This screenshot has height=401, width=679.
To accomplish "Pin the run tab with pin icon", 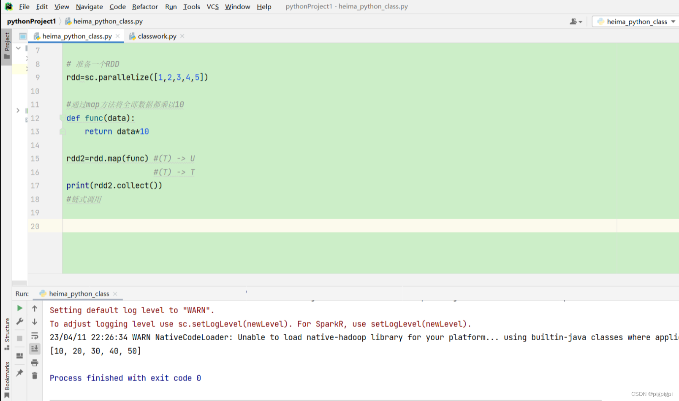I will tap(19, 373).
